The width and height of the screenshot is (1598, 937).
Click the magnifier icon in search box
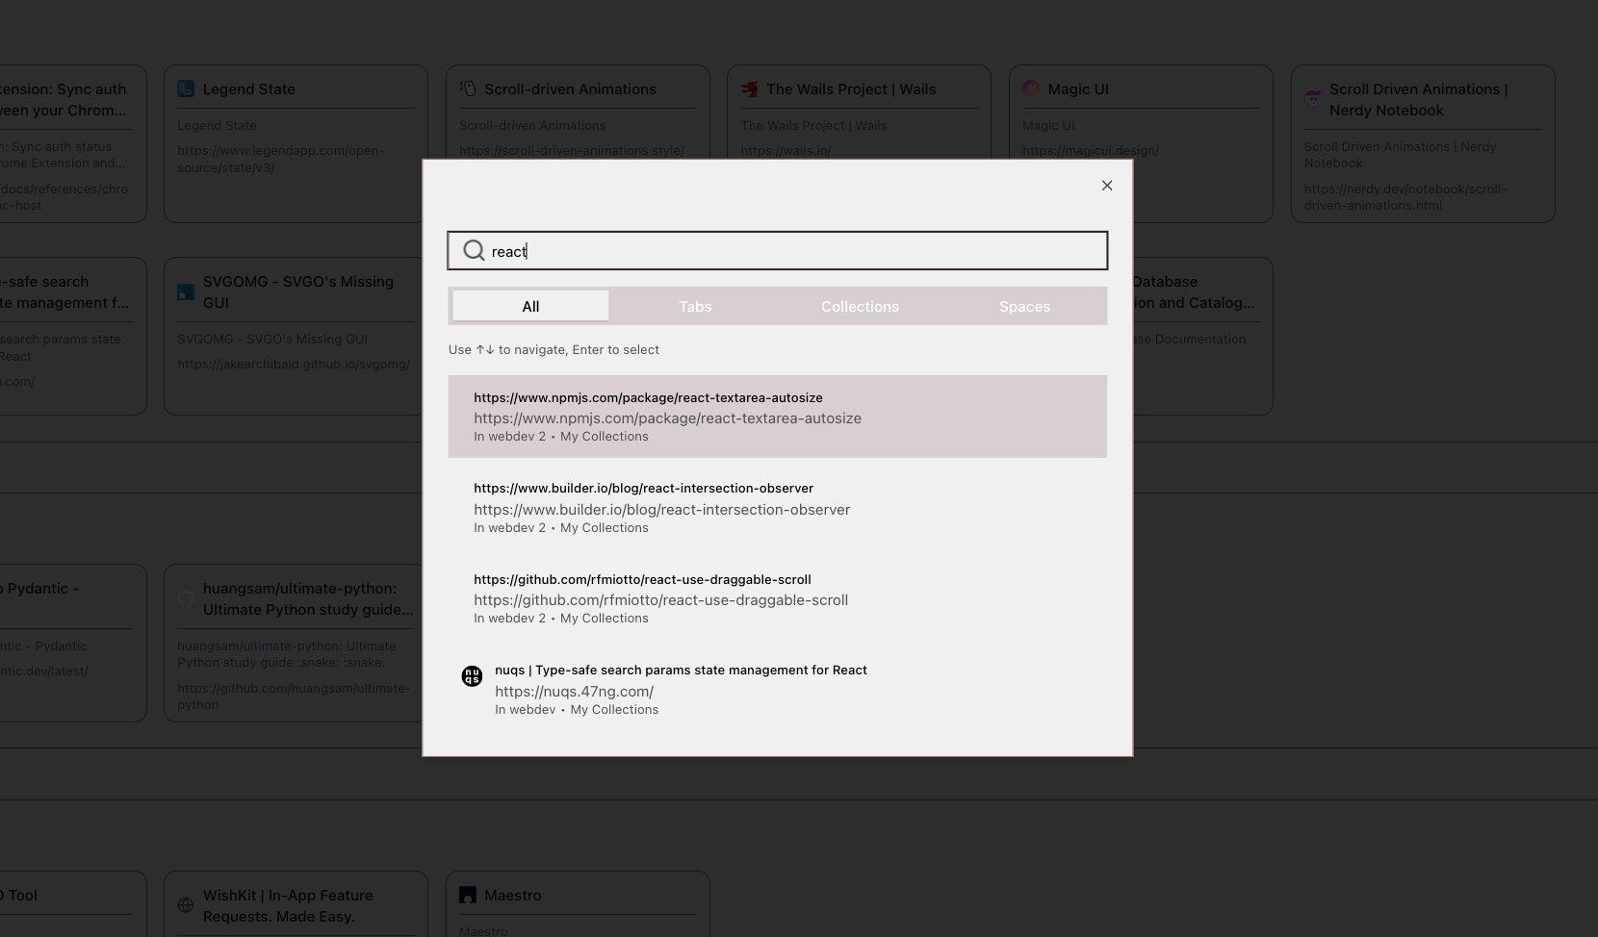pyautogui.click(x=474, y=251)
